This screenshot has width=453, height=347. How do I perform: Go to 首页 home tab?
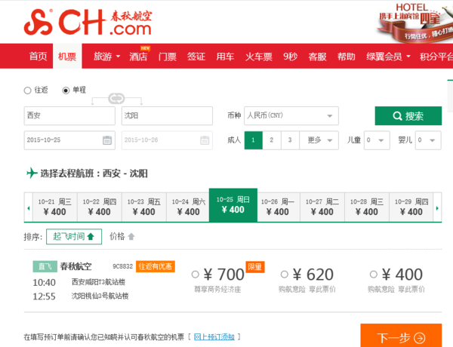click(x=38, y=57)
